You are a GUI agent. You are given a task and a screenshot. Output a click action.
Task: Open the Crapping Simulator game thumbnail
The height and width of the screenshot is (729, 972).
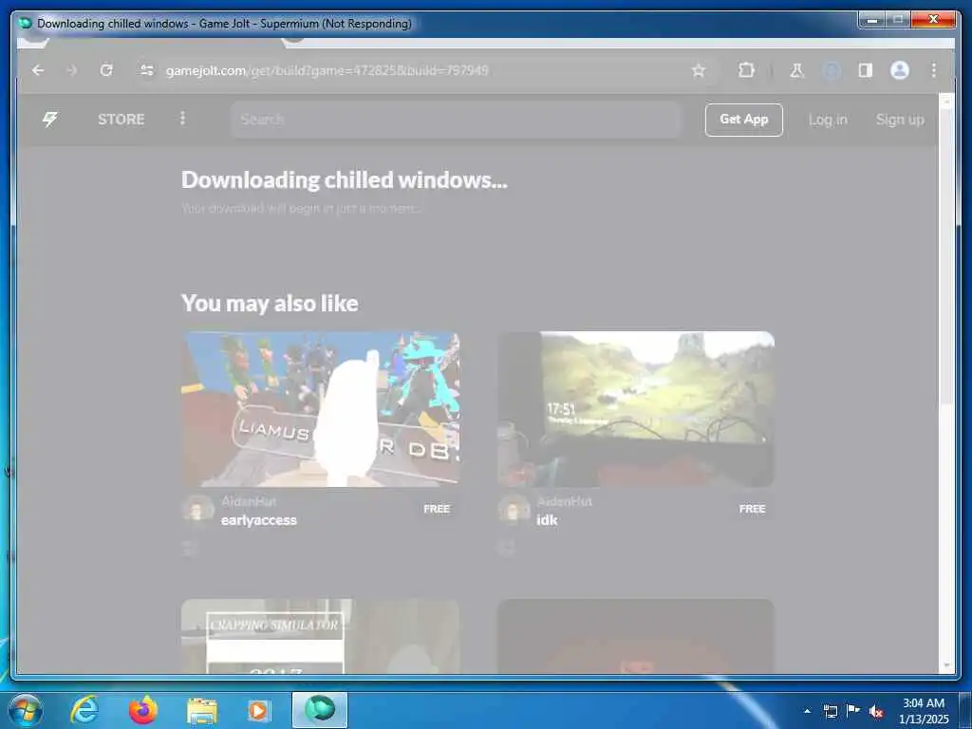[x=321, y=636]
